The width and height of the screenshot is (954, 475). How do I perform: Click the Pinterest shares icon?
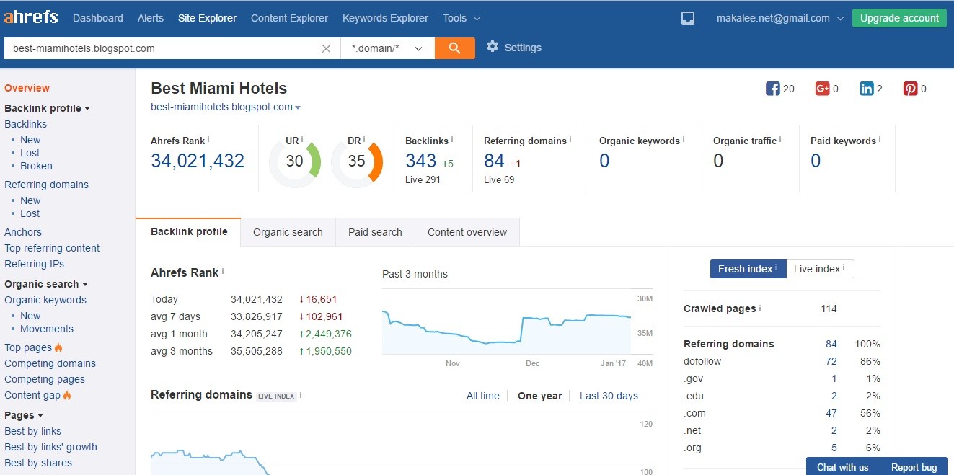point(911,89)
